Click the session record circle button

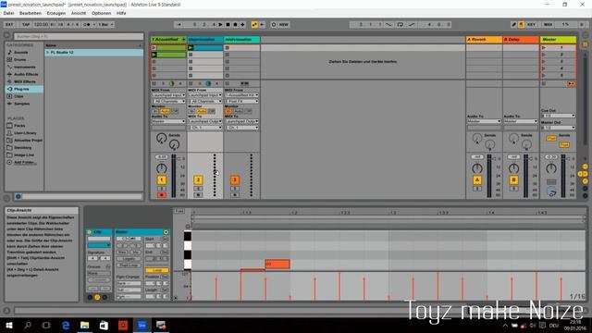click(274, 25)
